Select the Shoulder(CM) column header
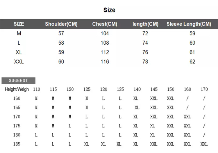Screen dimensions: 218x153 pos(61,24)
